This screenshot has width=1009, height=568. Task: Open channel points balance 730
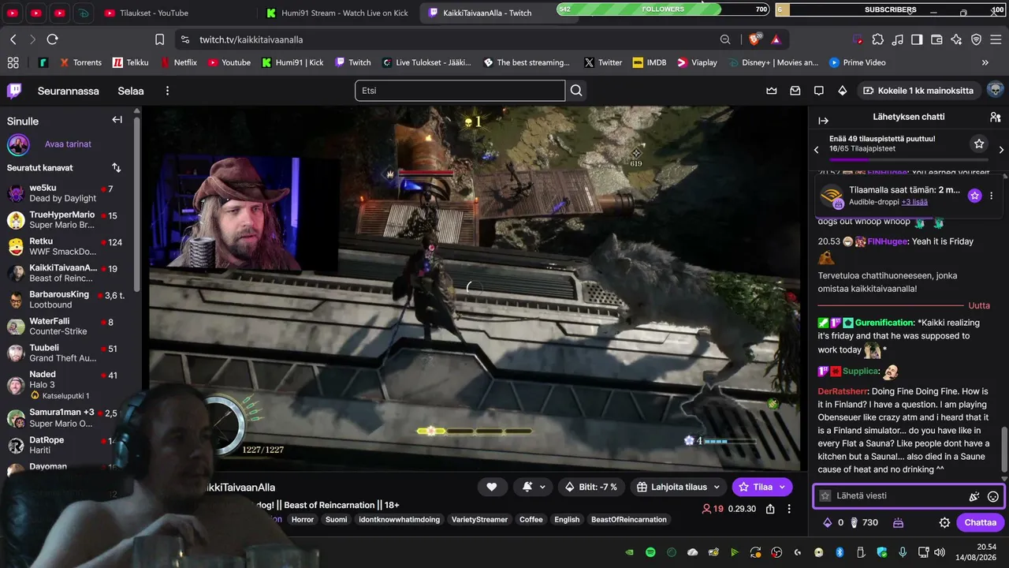863,522
